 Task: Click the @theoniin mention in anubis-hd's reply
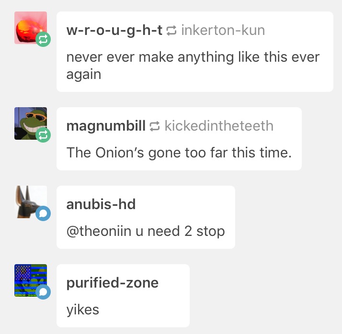click(99, 231)
